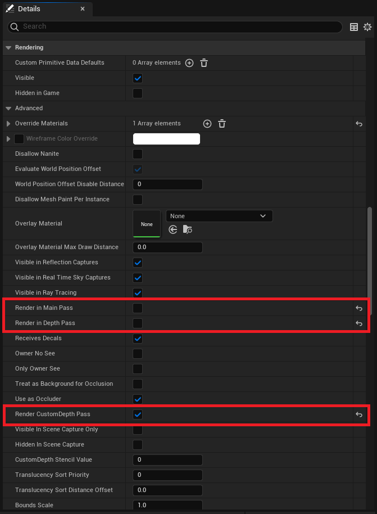377x514 pixels.
Task: Enable Render in Depth Pass
Action: tap(138, 323)
